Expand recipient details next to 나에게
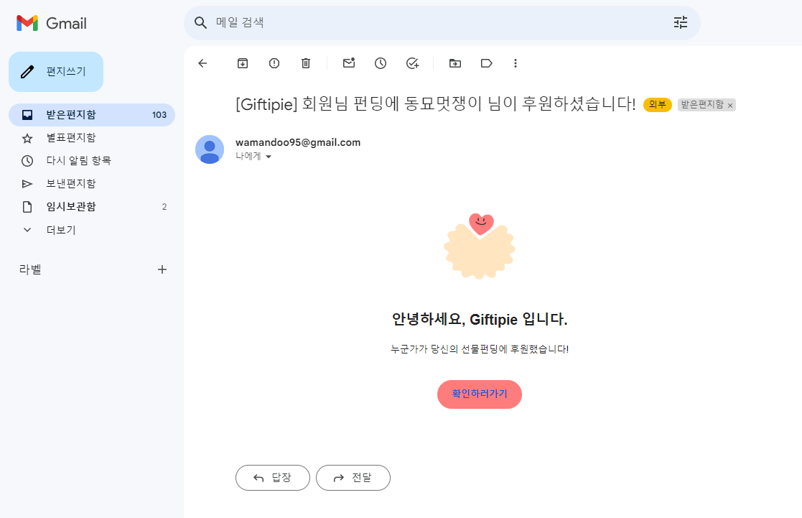 click(269, 157)
